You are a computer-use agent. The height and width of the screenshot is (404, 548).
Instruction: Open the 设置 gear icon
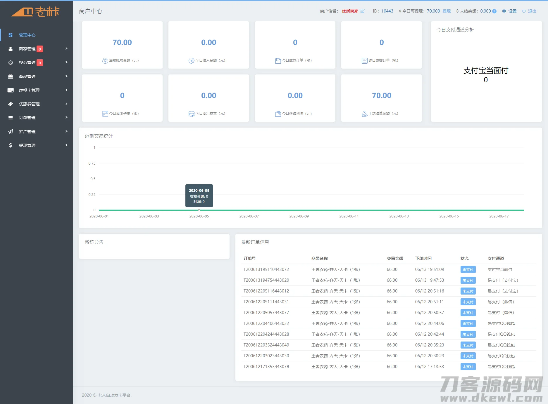point(504,11)
